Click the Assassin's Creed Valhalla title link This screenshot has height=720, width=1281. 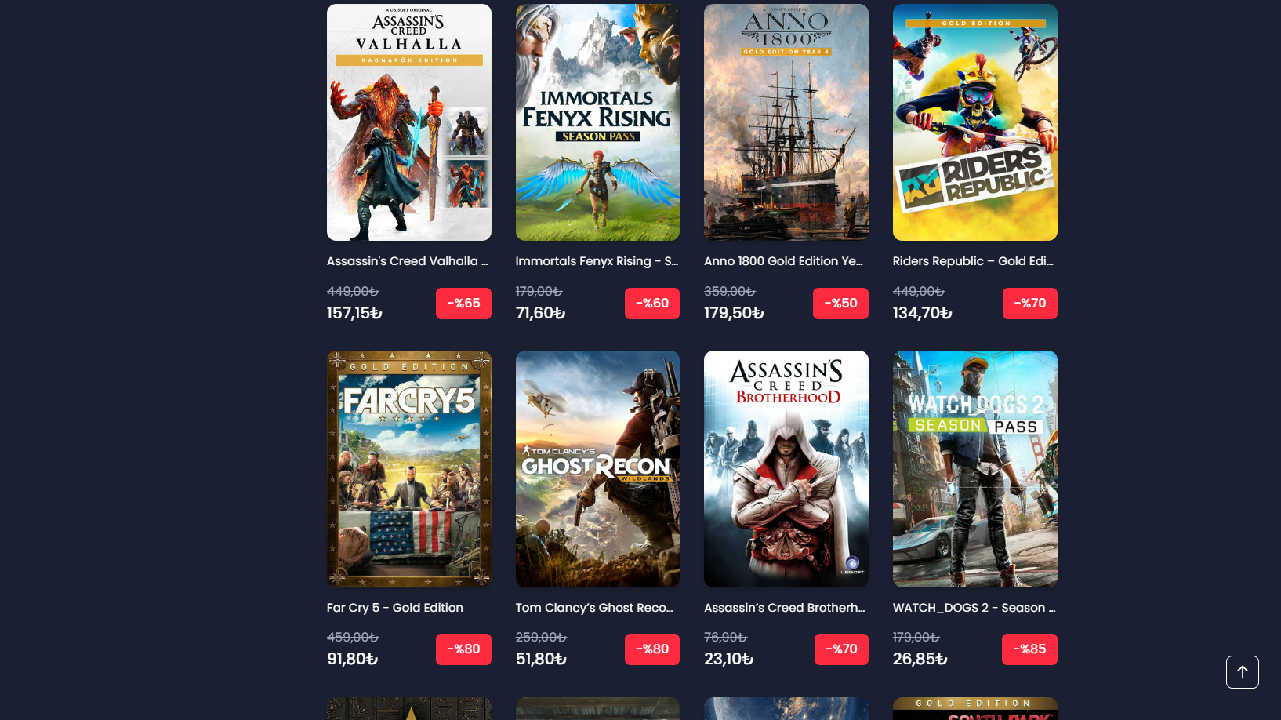coord(408,261)
